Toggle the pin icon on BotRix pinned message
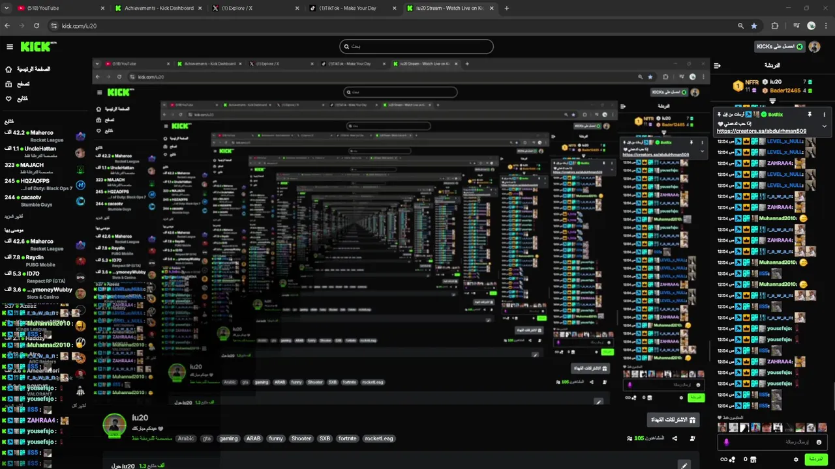This screenshot has width=835, height=469. click(x=810, y=115)
